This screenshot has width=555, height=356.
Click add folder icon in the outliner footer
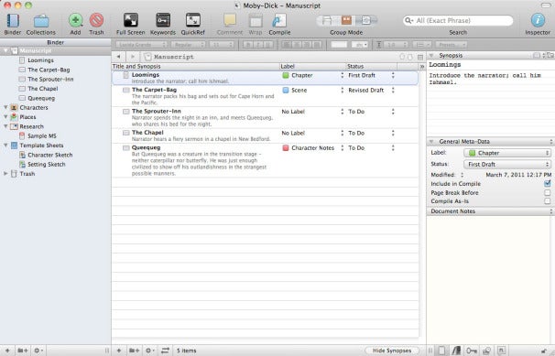click(134, 351)
